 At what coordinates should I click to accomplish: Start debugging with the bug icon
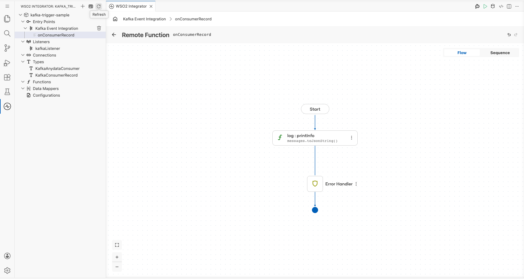[493, 6]
